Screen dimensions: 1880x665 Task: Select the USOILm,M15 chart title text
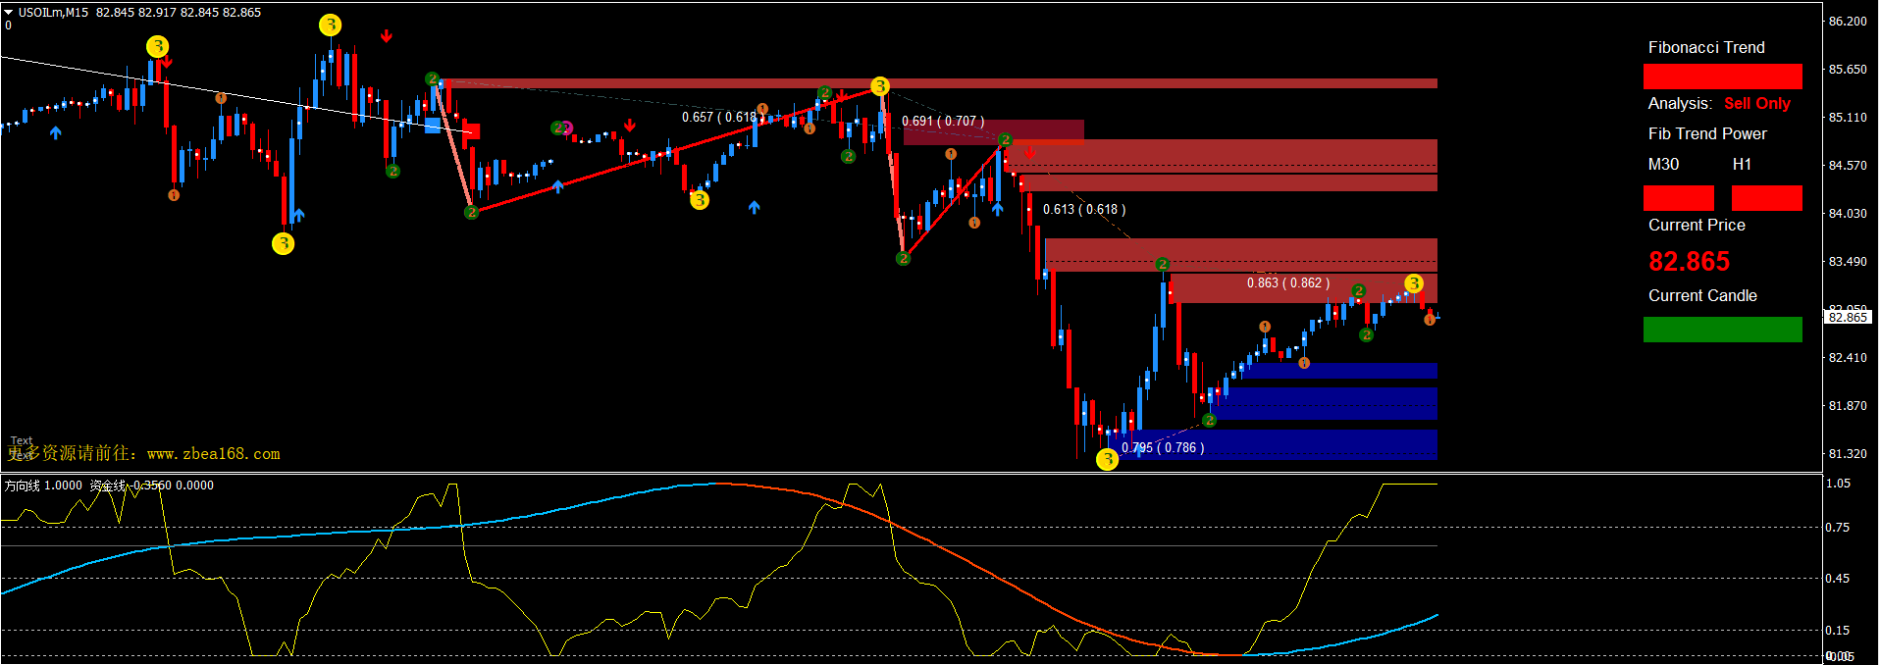click(53, 13)
